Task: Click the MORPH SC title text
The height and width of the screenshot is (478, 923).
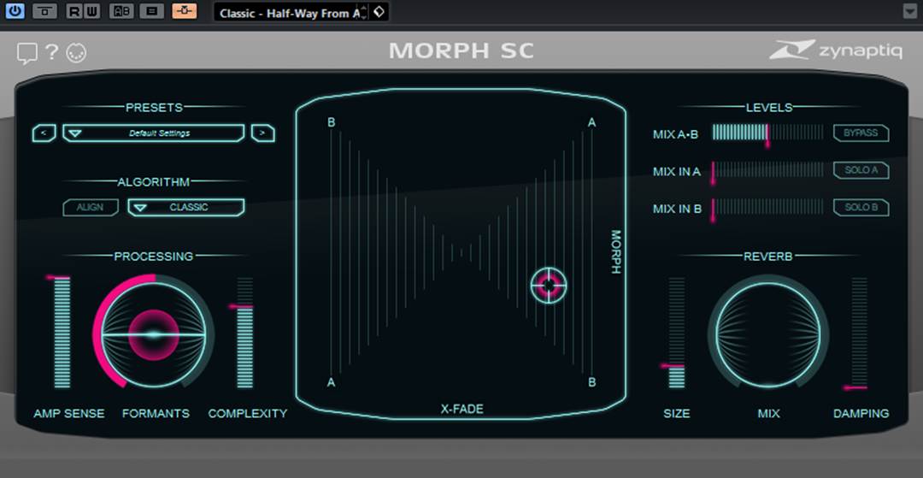Action: tap(461, 50)
